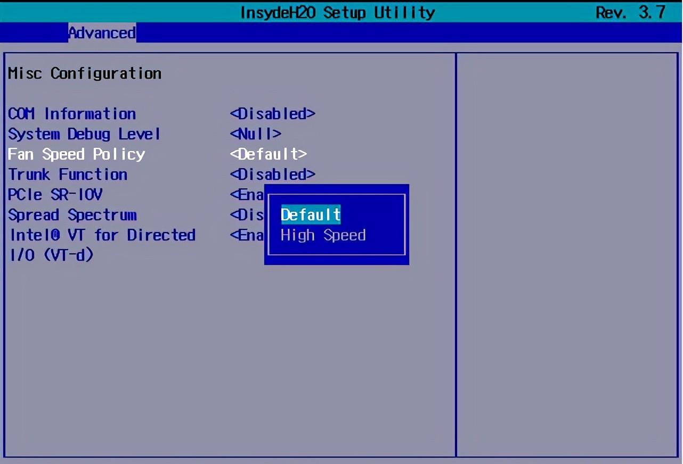
Task: Open the Advanced tab
Action: (x=102, y=33)
